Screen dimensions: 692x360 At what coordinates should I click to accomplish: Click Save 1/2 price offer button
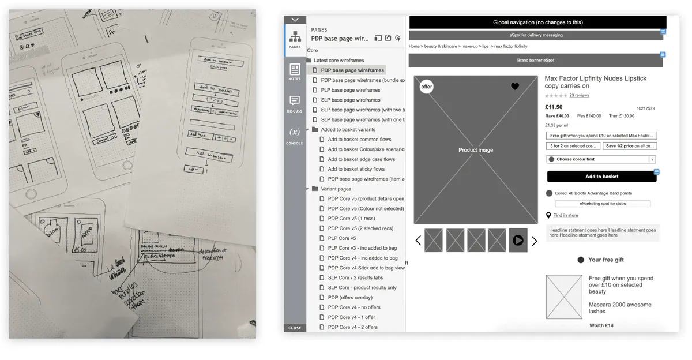point(630,146)
